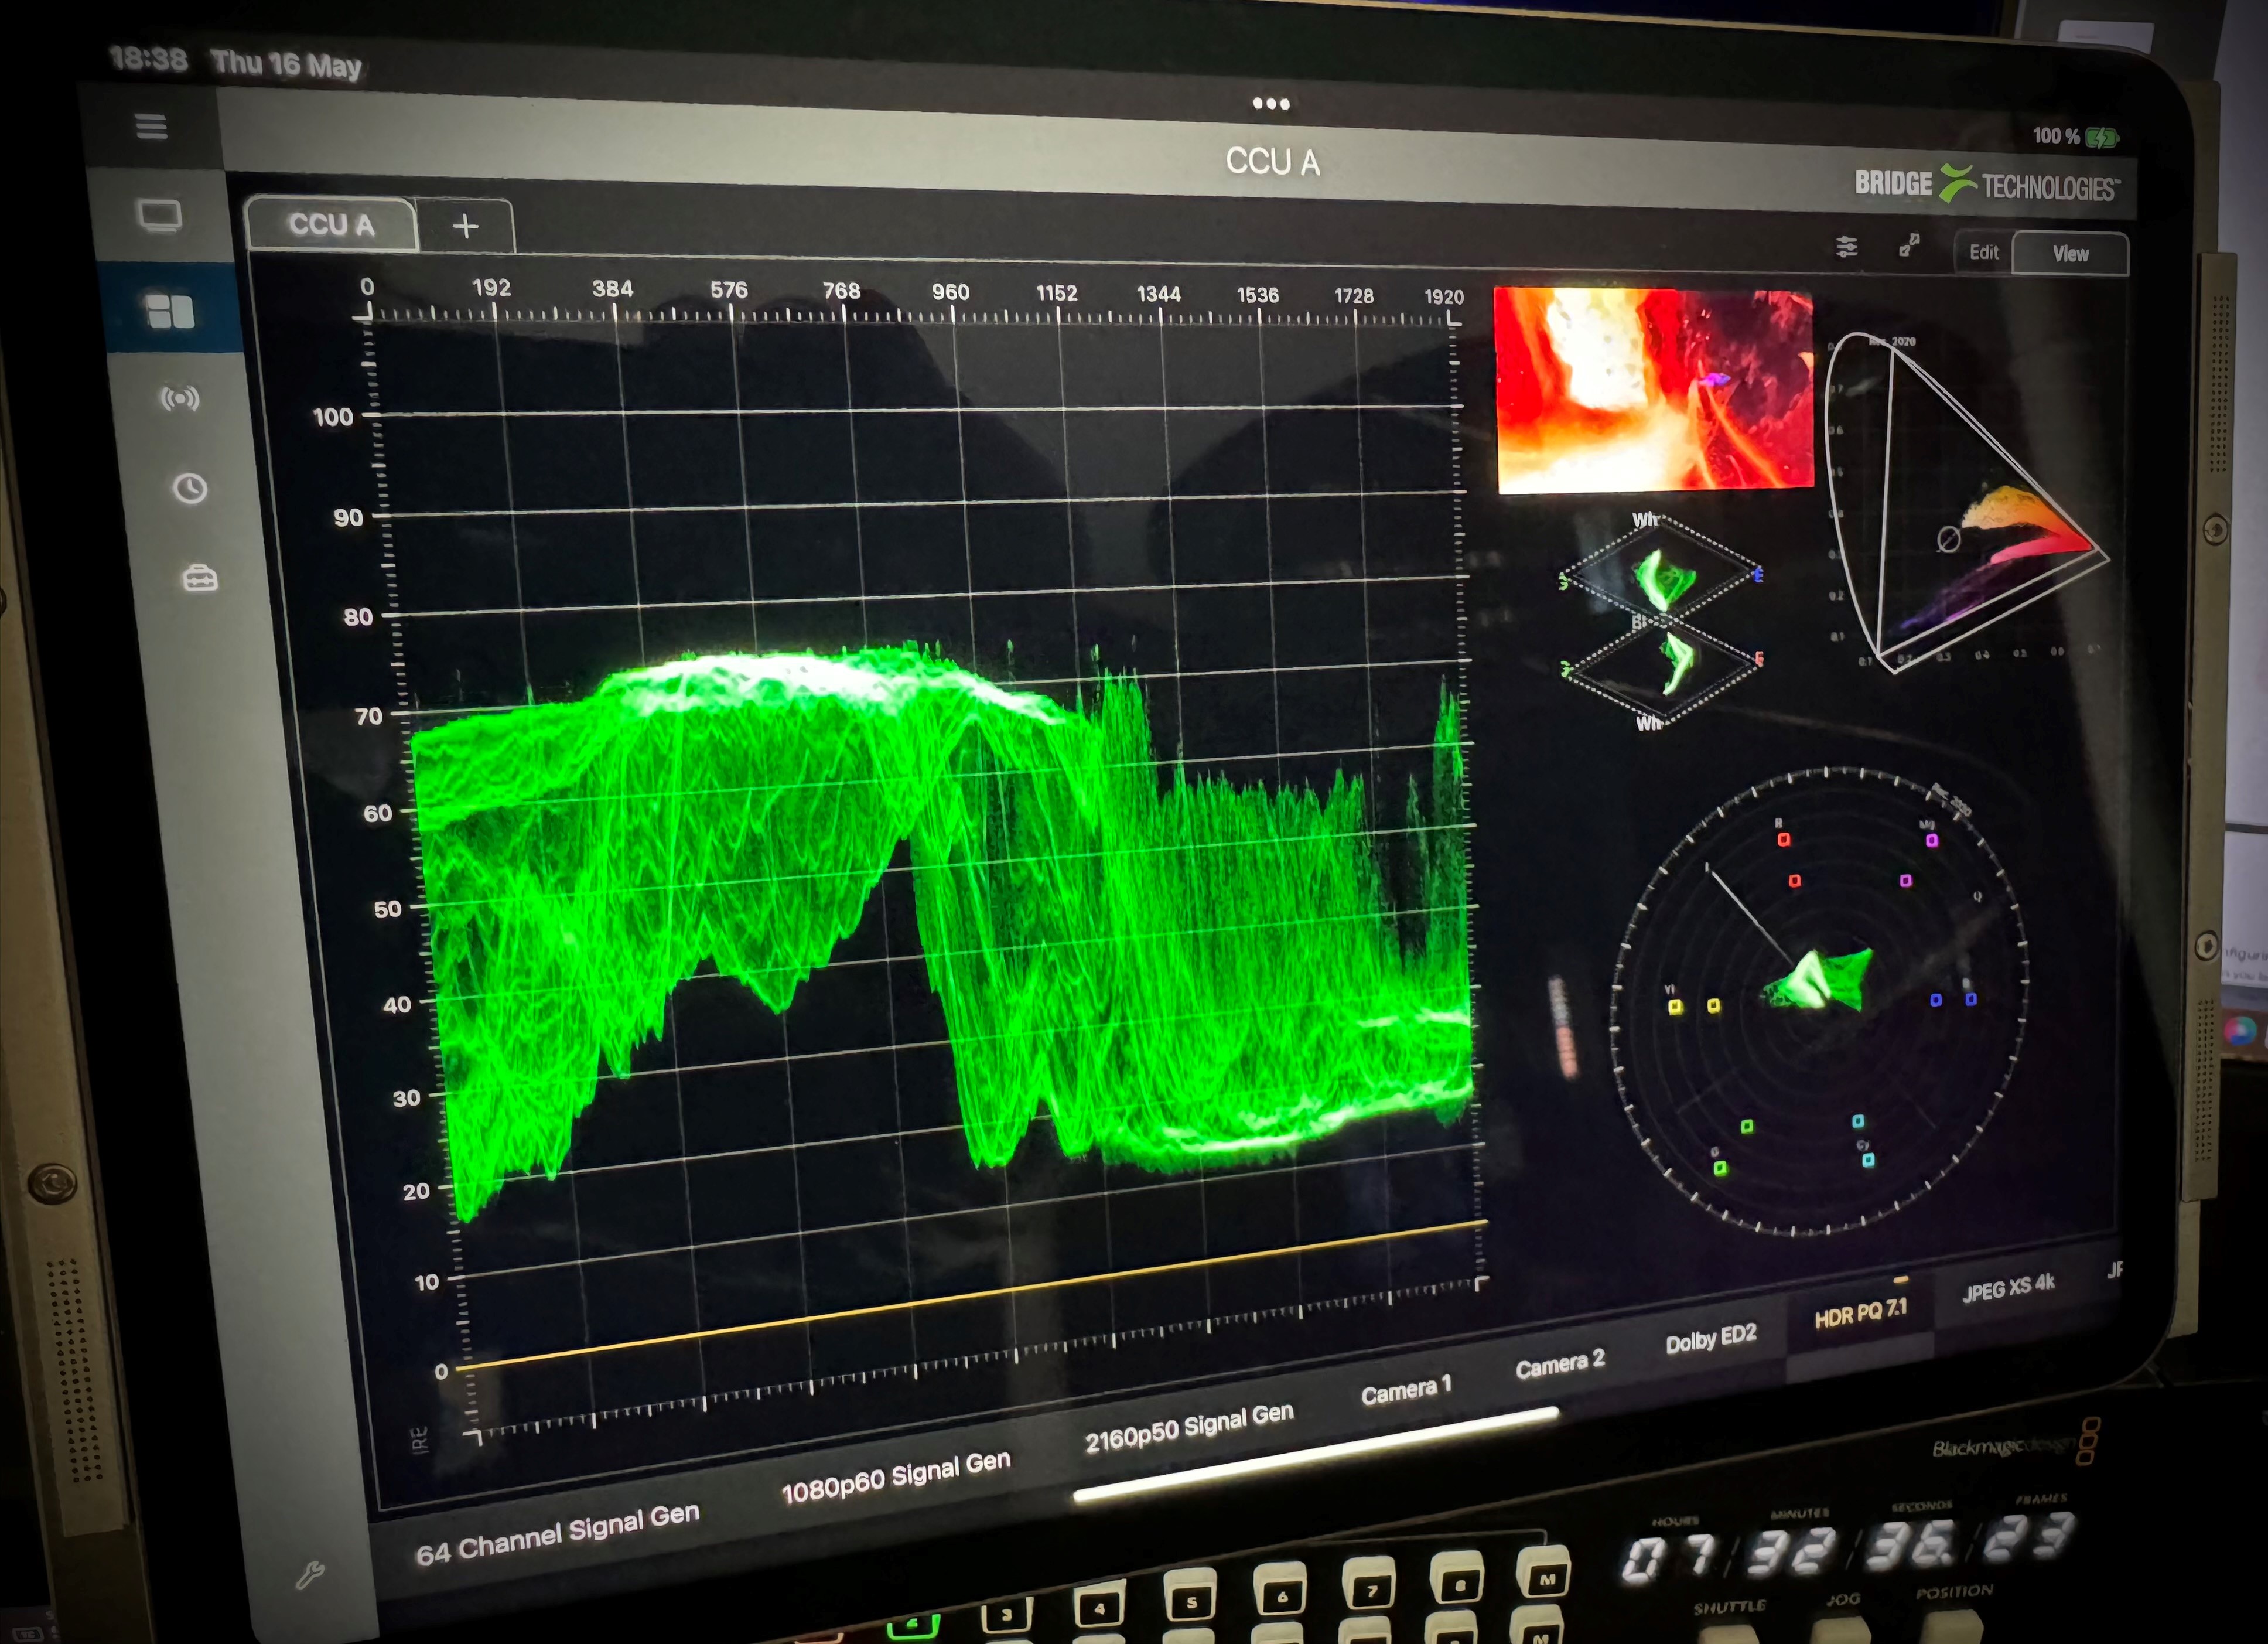The height and width of the screenshot is (1644, 2268).
Task: Choose 1080p60 Signal Gen source
Action: [x=895, y=1478]
